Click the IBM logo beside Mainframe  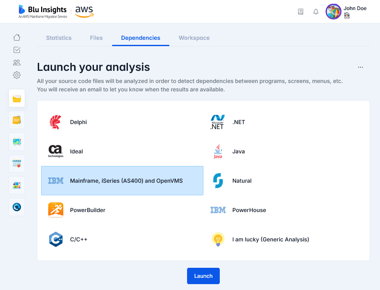tap(56, 181)
